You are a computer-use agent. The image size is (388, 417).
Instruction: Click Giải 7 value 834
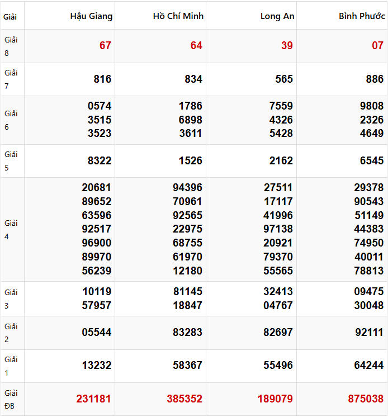[x=193, y=79]
